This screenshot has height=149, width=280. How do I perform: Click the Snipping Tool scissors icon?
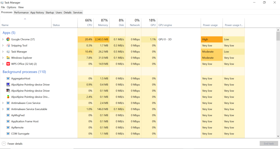point(8,46)
